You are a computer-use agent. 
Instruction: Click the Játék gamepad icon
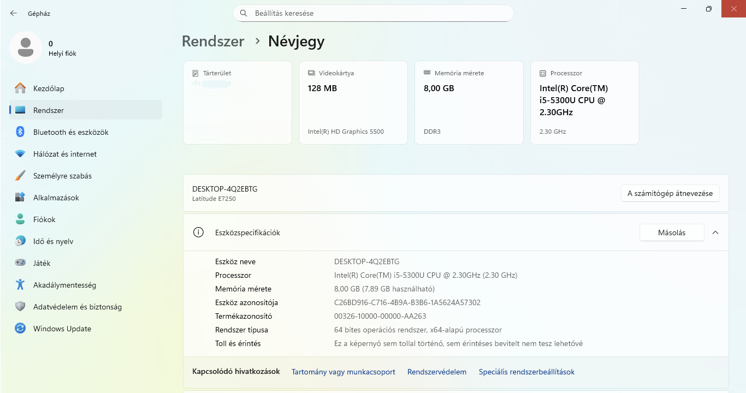pos(20,263)
